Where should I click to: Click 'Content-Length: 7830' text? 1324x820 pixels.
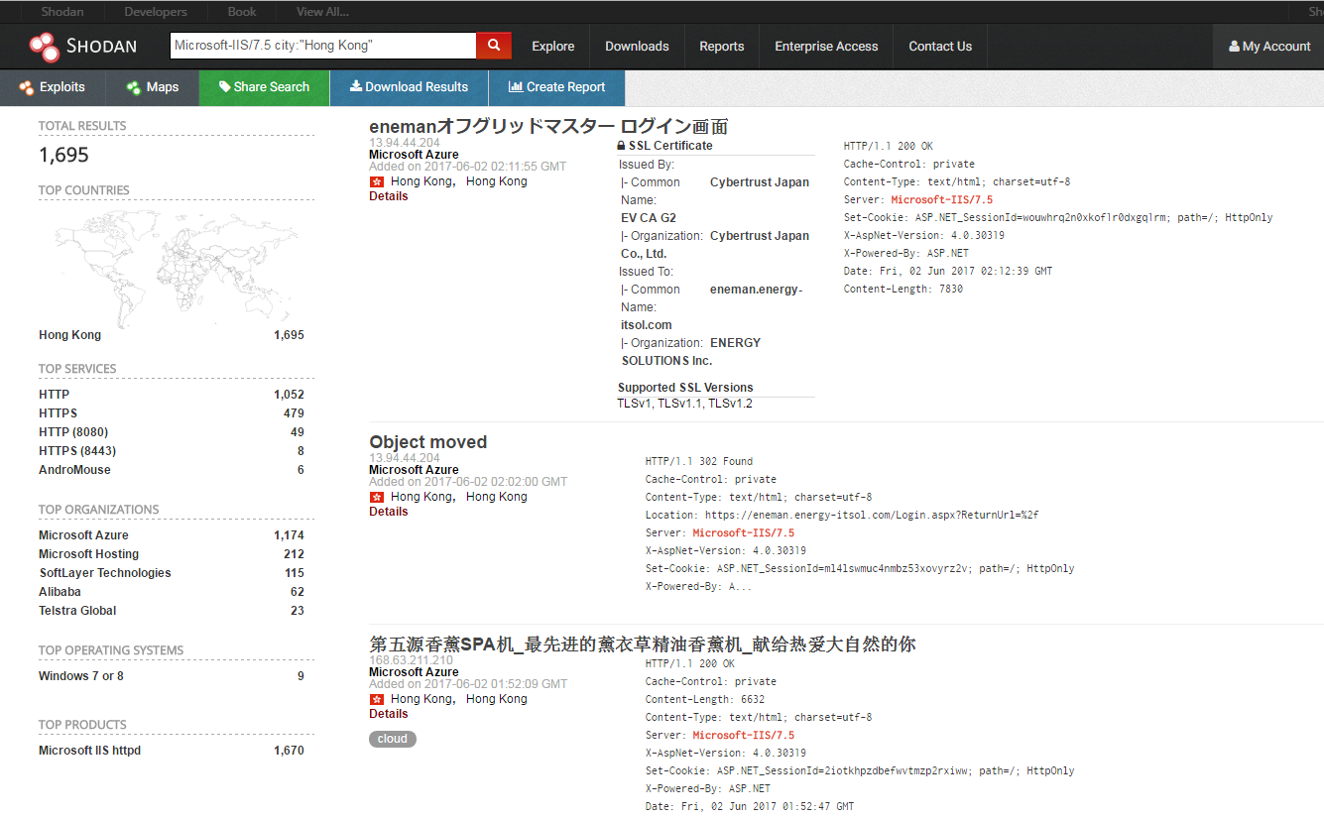pyautogui.click(x=903, y=290)
